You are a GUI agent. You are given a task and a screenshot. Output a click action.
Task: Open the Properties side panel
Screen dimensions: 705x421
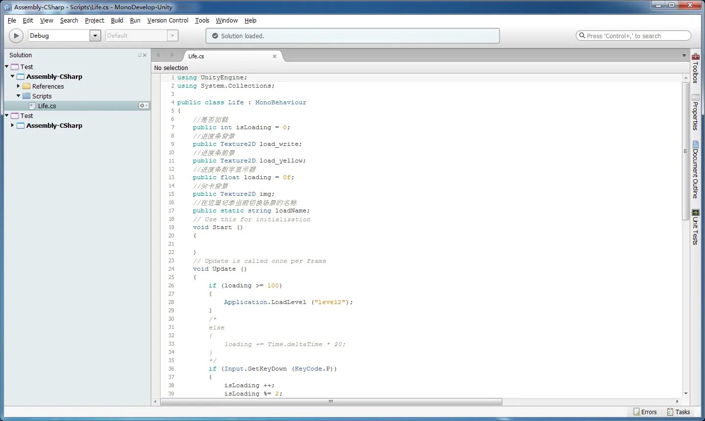[695, 112]
